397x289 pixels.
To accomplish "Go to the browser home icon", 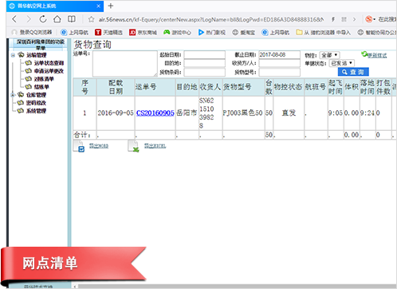I will pyautogui.click(x=57, y=19).
